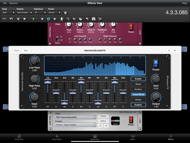Select the Graphic display mode
Screen dimensions: 190x143
click(x=138, y=105)
